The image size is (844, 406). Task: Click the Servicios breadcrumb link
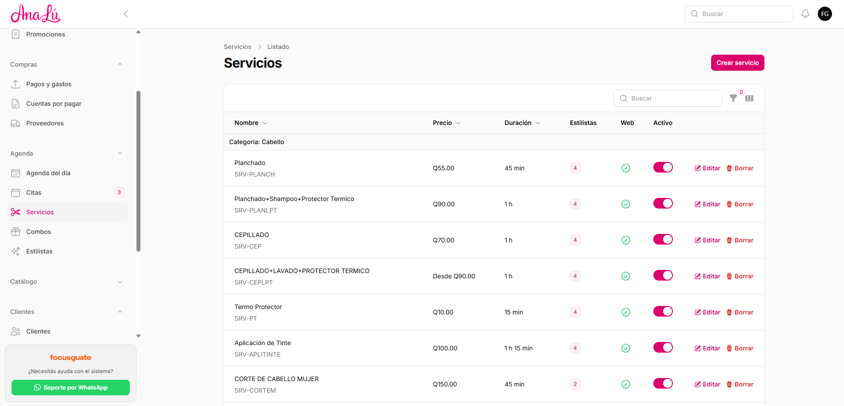click(x=237, y=47)
